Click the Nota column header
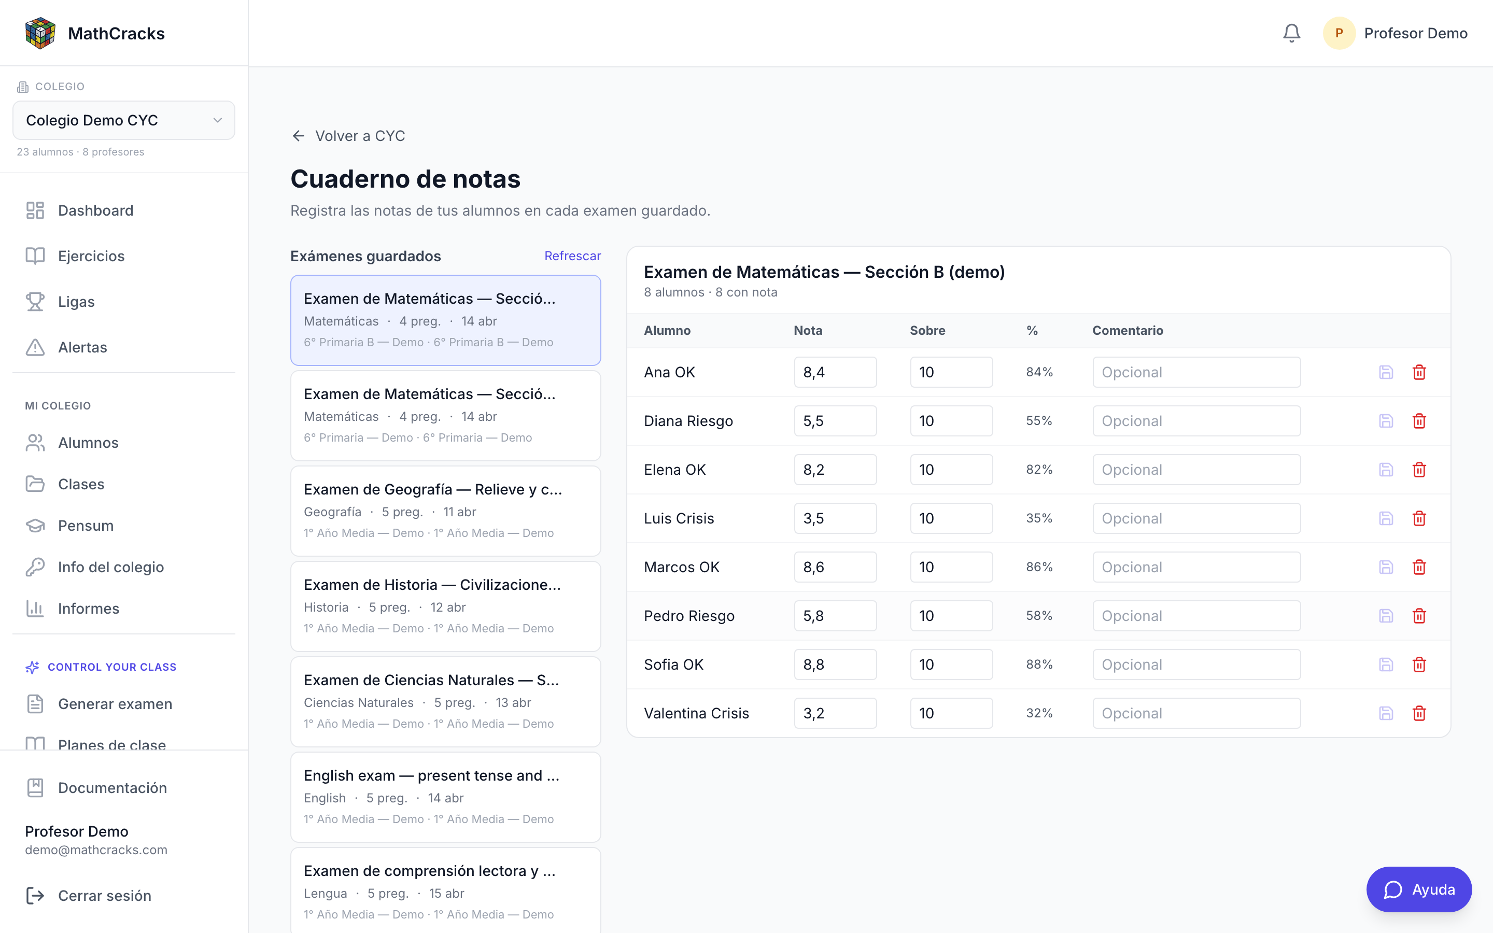Viewport: 1493px width, 933px height. 808,330
